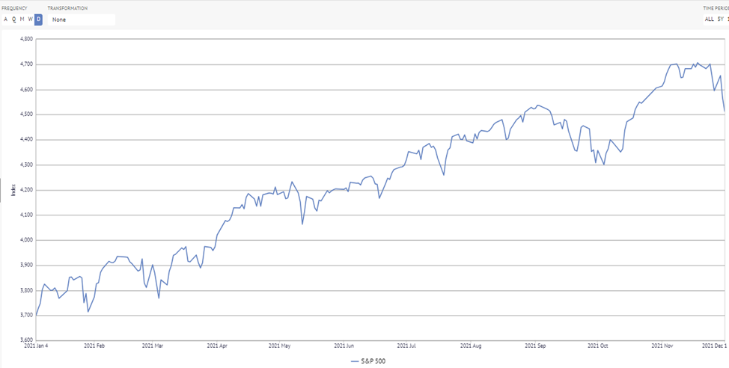The image size is (729, 368).
Task: Click the Index y-axis title
Action: (x=13, y=190)
